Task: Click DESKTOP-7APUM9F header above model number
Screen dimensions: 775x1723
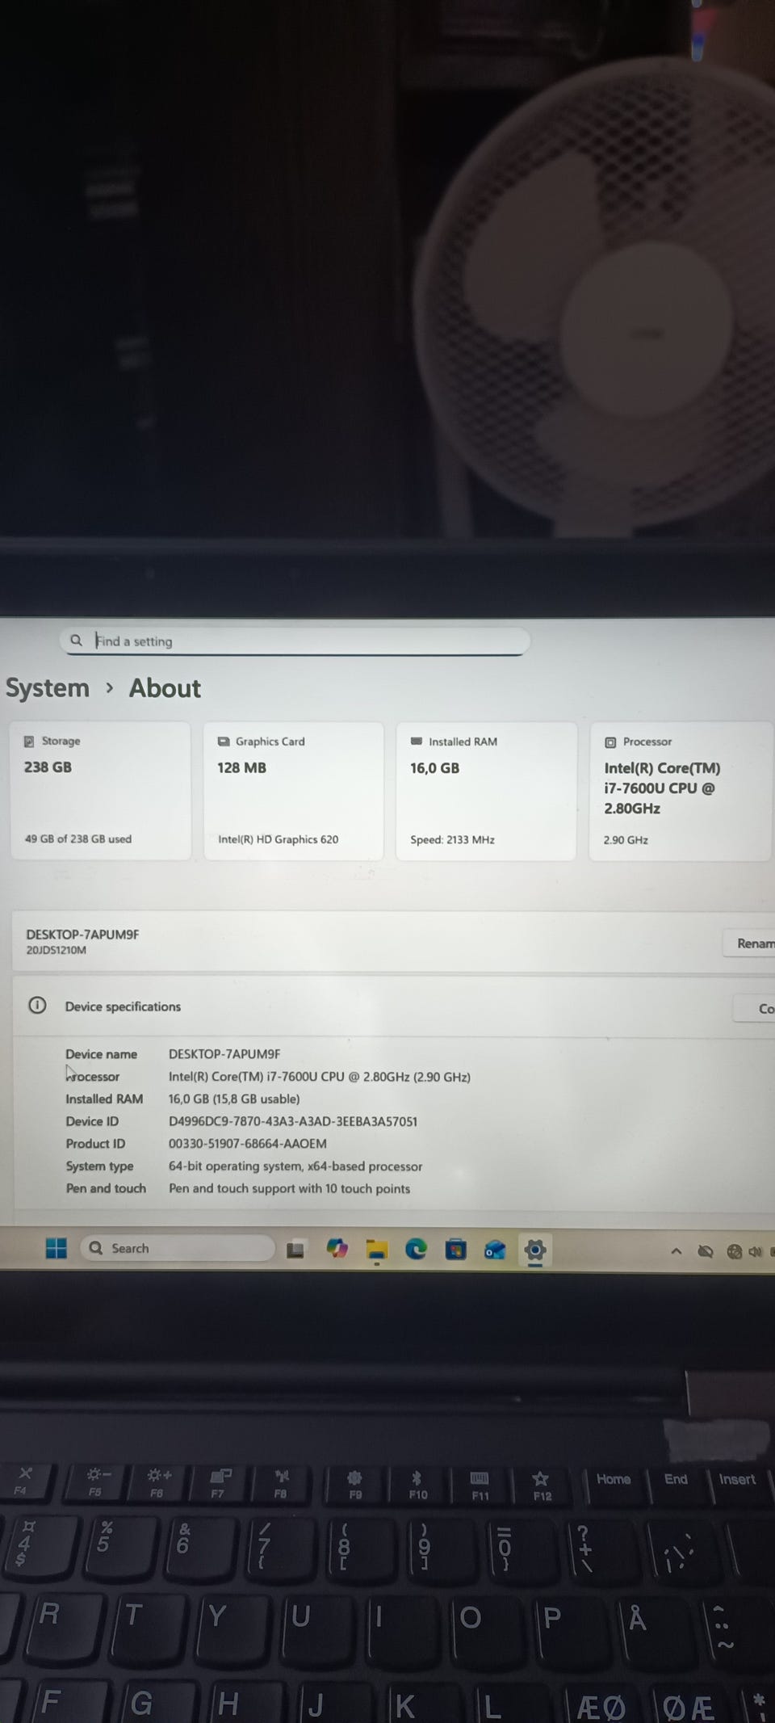Action: click(x=82, y=934)
